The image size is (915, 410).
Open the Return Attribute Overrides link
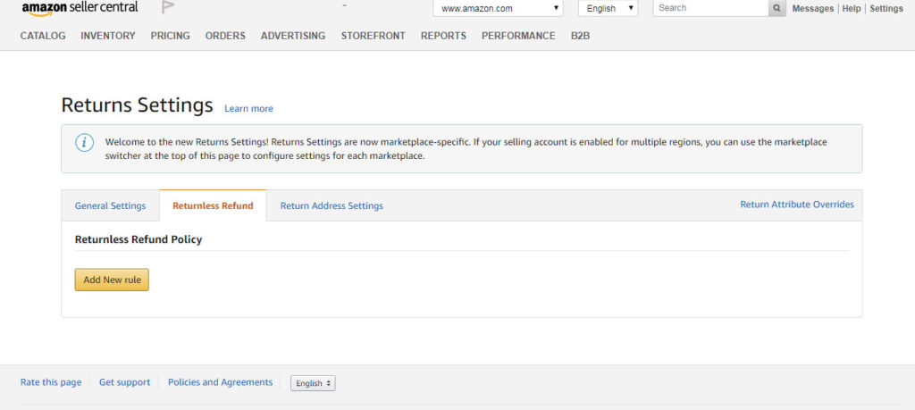coord(796,205)
